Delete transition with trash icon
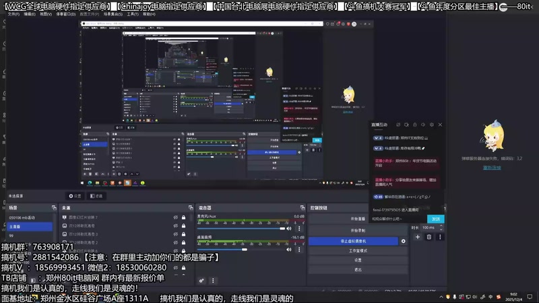The height and width of the screenshot is (303, 539). [x=429, y=237]
